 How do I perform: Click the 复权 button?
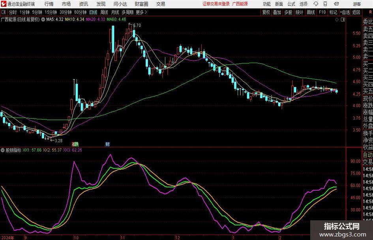[x=266, y=12]
